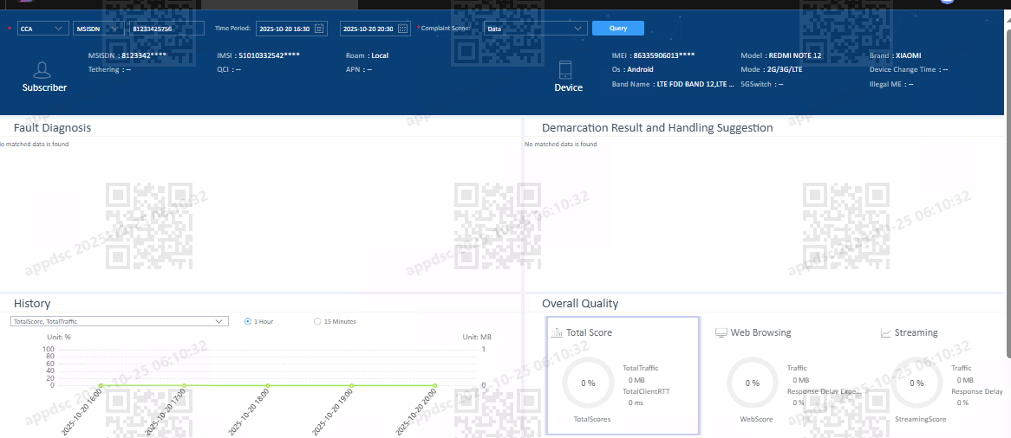The width and height of the screenshot is (1011, 438).
Task: Click the MSISDN value 8123342****
Action: tap(146, 55)
